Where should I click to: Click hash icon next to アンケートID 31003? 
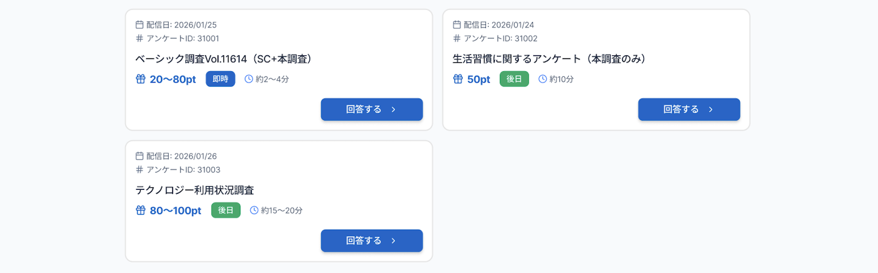[140, 170]
